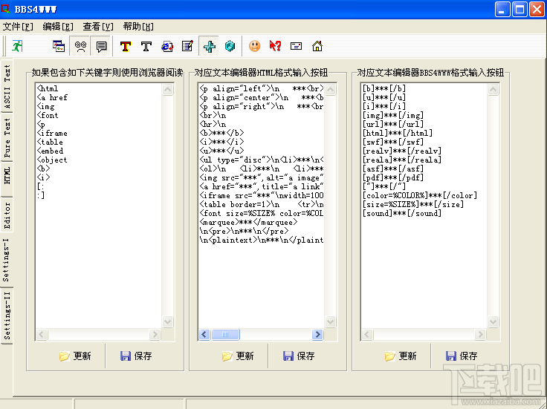Click HTML list horizontal scrollbar left arrow
Image resolution: width=547 pixels, height=409 pixels.
tap(204, 335)
